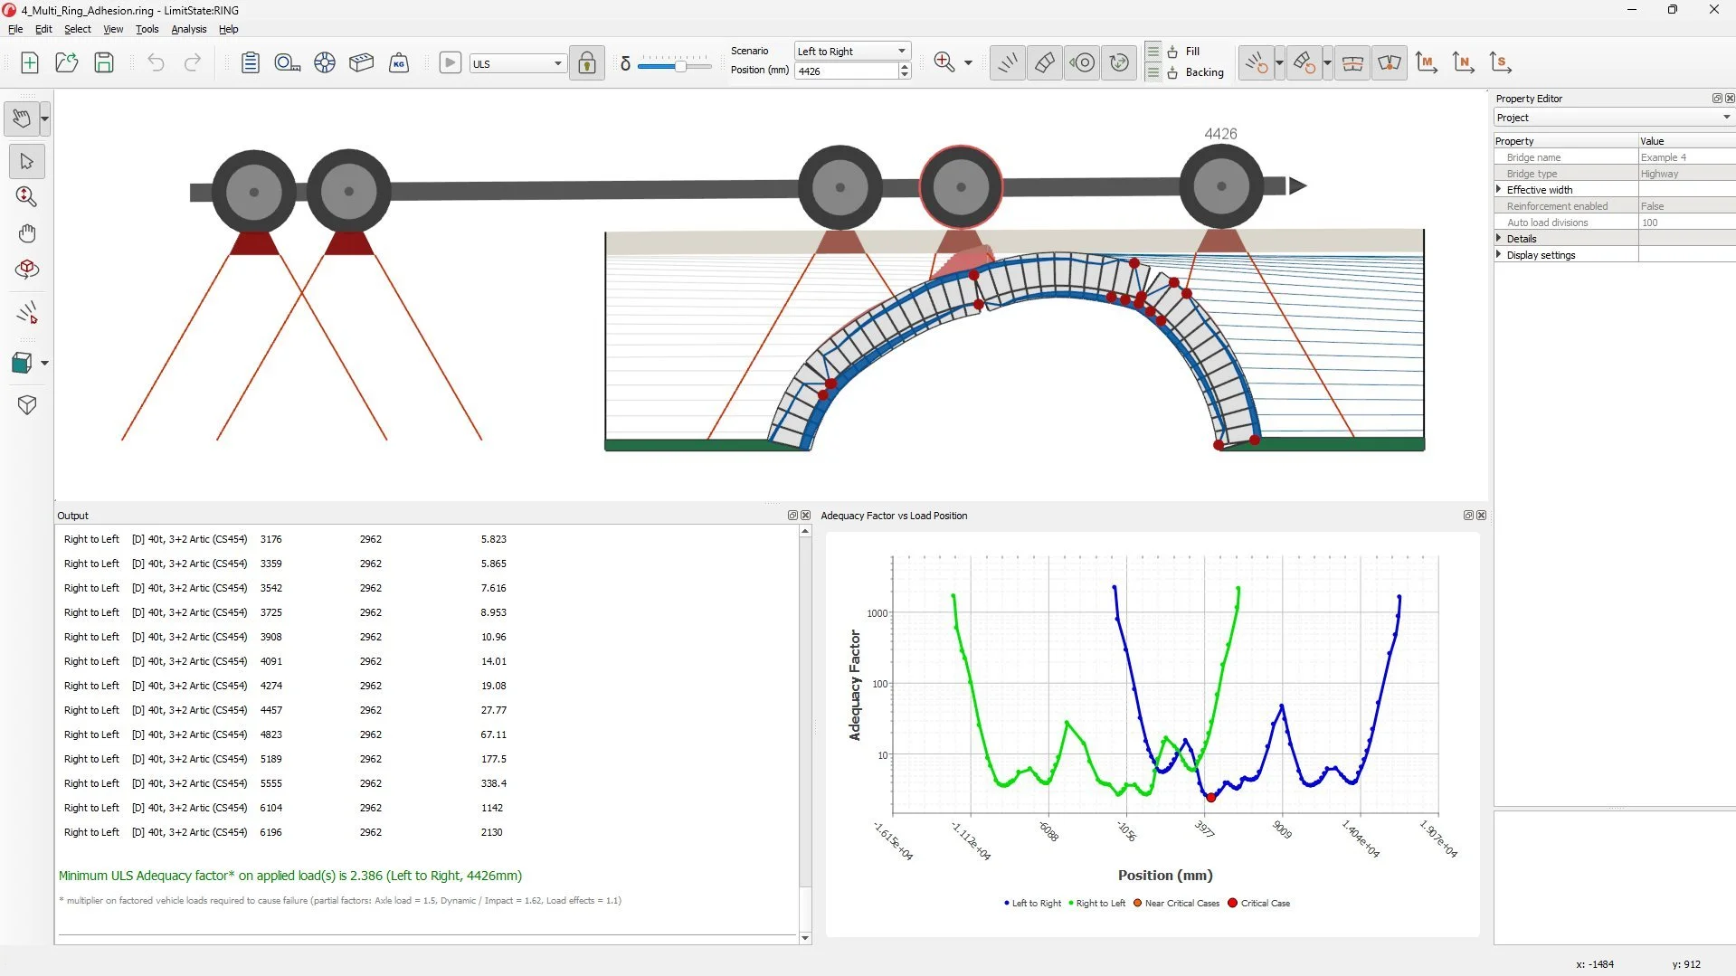Undock the Output panel
This screenshot has width=1736, height=976.
point(792,515)
